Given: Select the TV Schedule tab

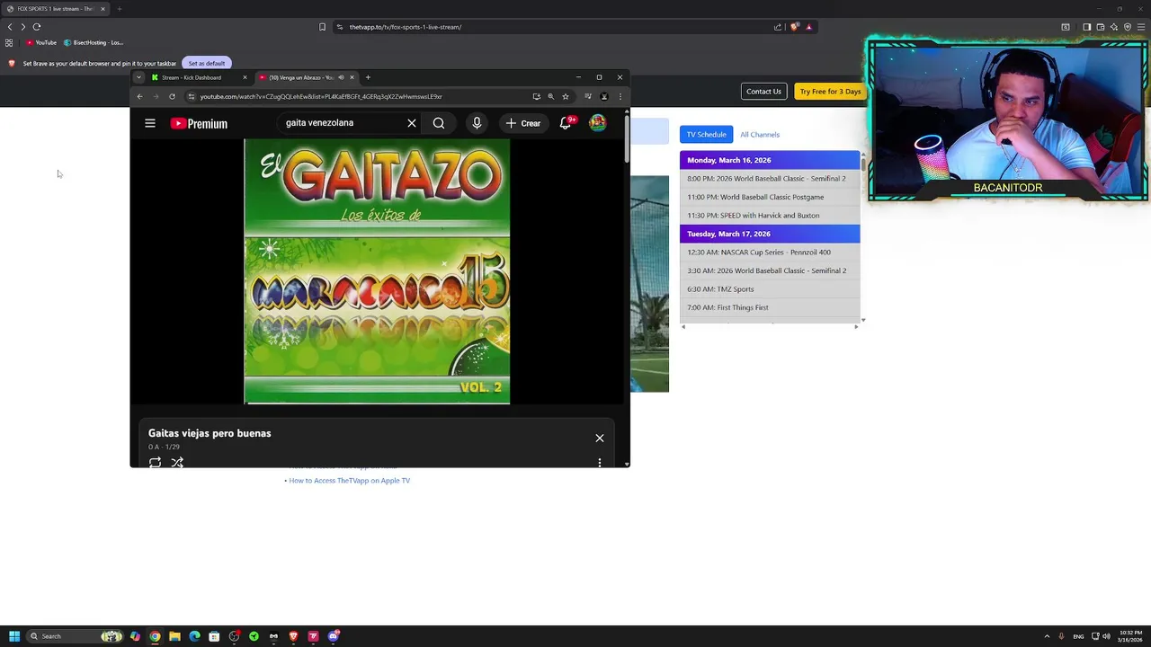Looking at the screenshot, I should point(707,134).
